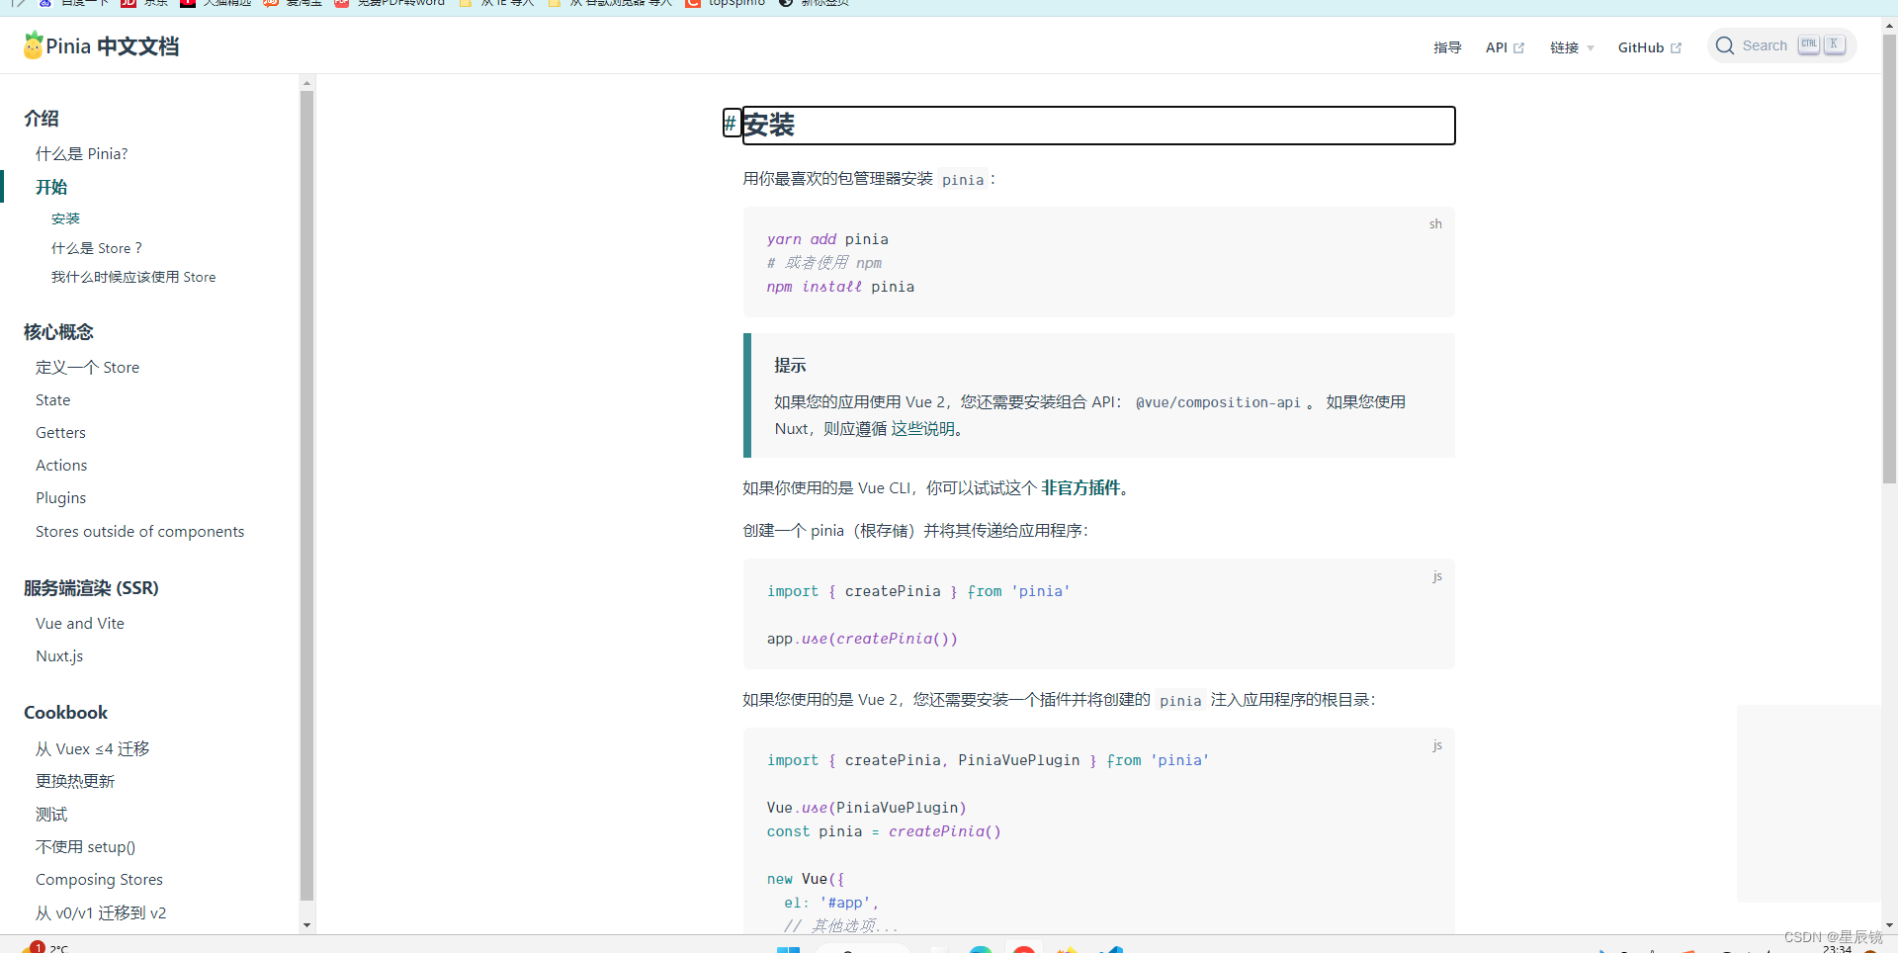Image resolution: width=1898 pixels, height=953 pixels.
Task: Open the 指导 nav item
Action: pyautogui.click(x=1447, y=47)
